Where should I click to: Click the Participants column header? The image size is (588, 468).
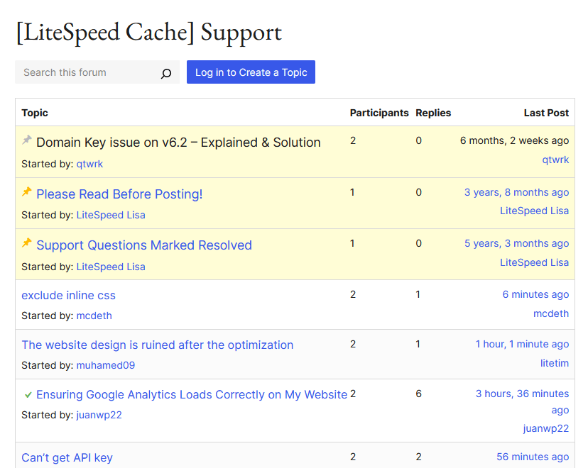[x=379, y=113]
